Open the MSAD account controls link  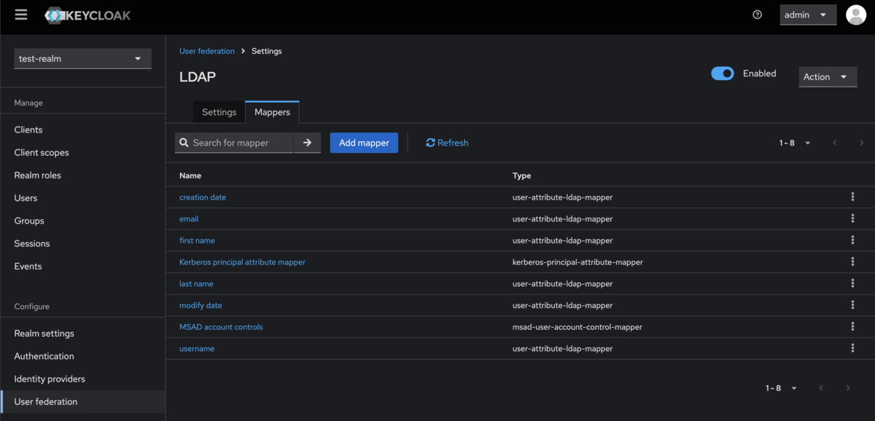tap(221, 327)
